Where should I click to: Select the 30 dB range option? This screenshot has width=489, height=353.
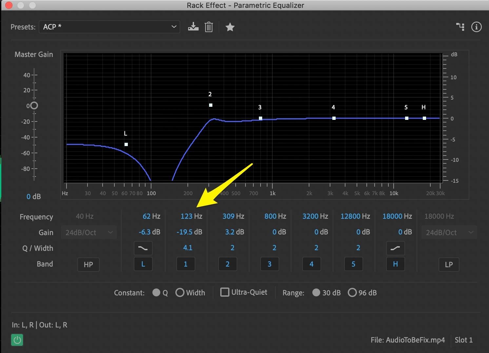[x=316, y=292]
